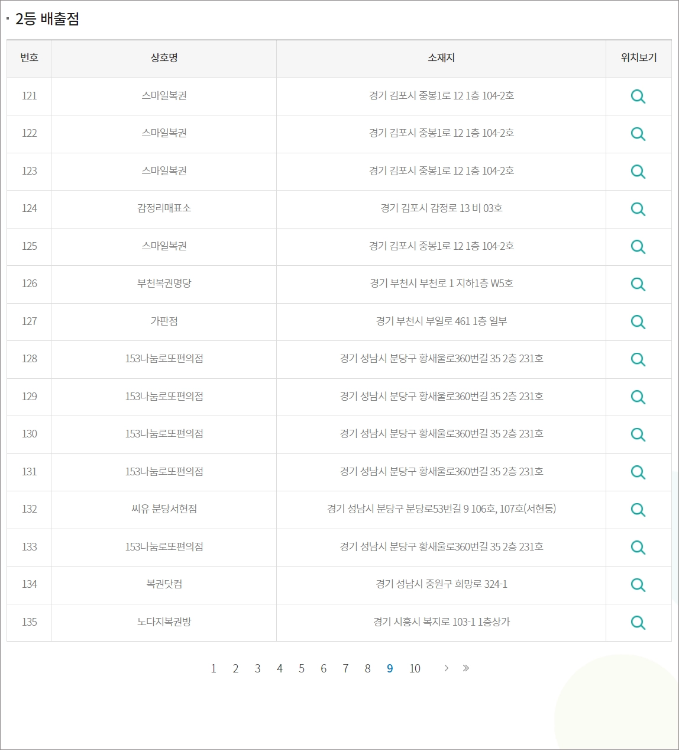
Task: Click the magnifier icon for 감정리매표소
Action: pos(638,209)
